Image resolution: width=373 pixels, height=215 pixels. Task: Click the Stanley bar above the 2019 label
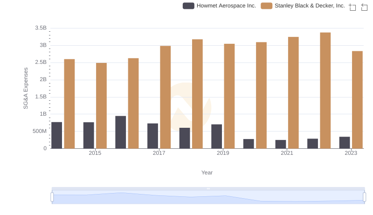229,96
